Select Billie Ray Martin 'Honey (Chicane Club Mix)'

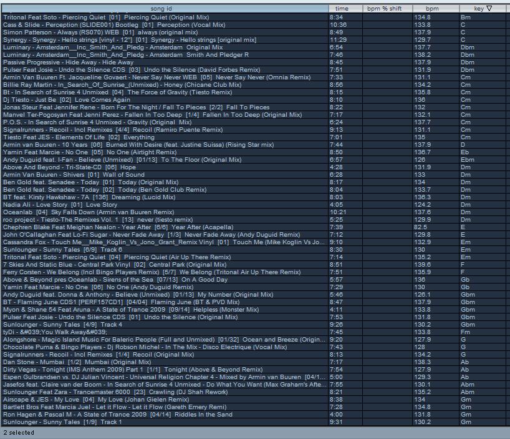[254, 85]
